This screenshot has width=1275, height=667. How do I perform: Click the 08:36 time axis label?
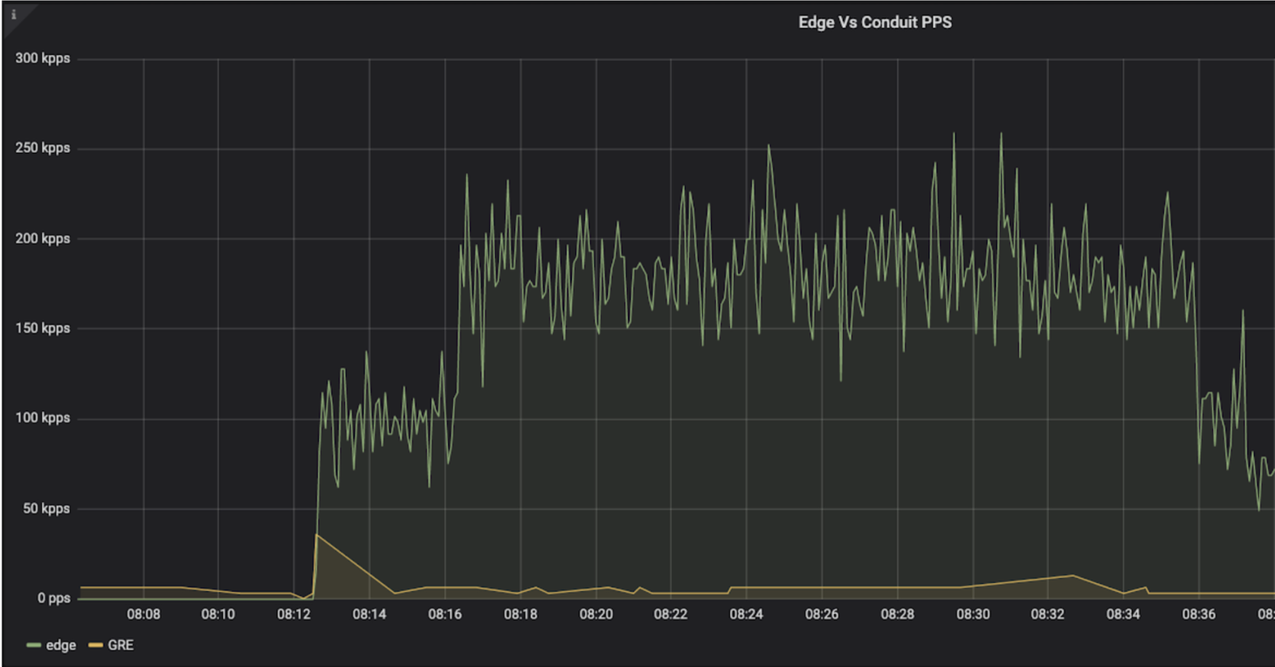[x=1199, y=615]
